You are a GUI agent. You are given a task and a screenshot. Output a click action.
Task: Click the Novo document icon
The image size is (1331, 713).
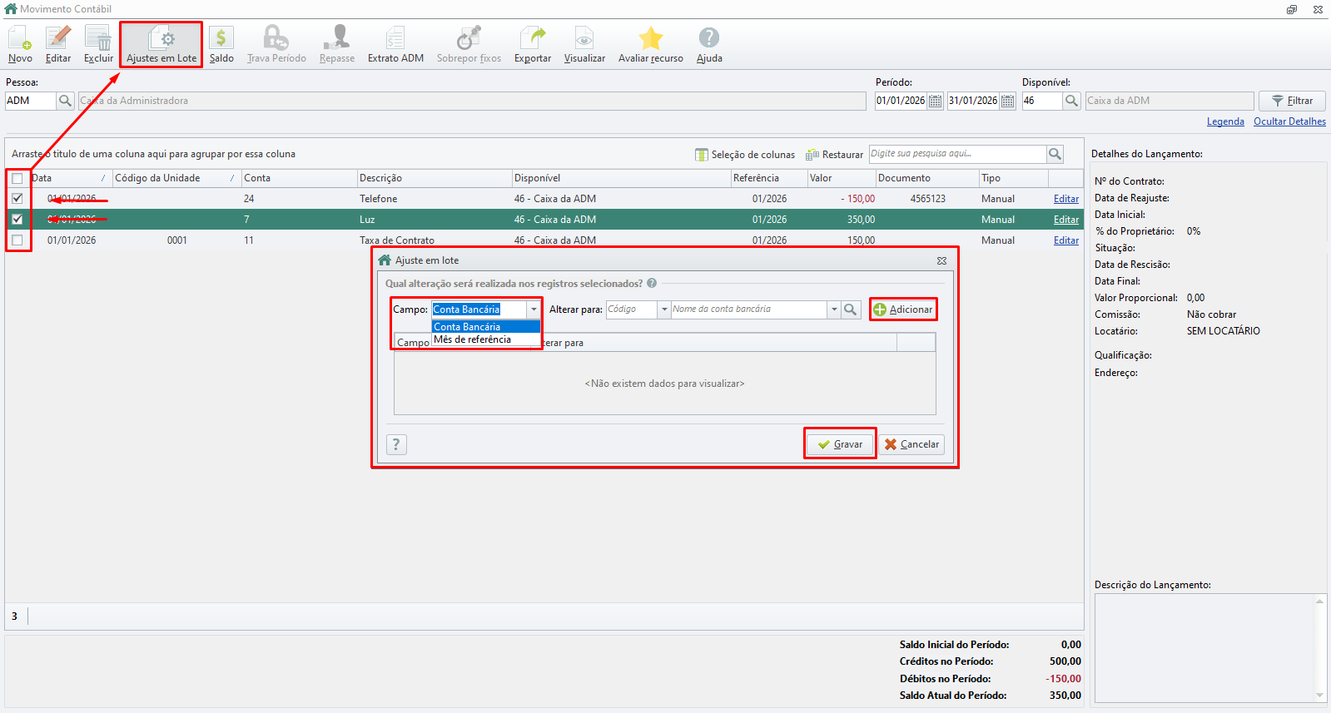[20, 38]
